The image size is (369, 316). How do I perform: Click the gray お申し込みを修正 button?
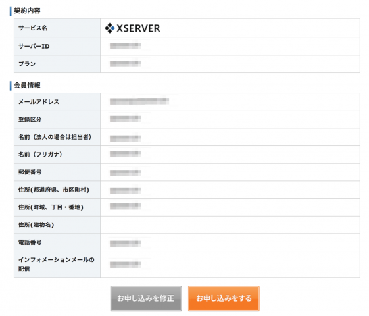146,298
